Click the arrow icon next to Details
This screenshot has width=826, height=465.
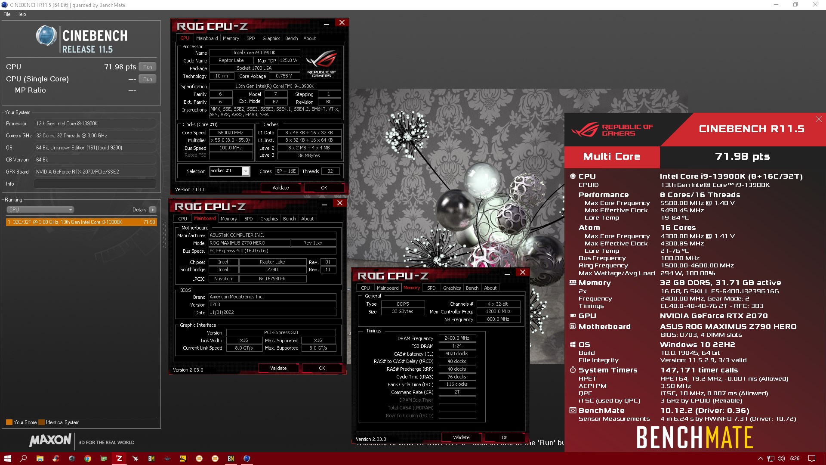pyautogui.click(x=153, y=210)
